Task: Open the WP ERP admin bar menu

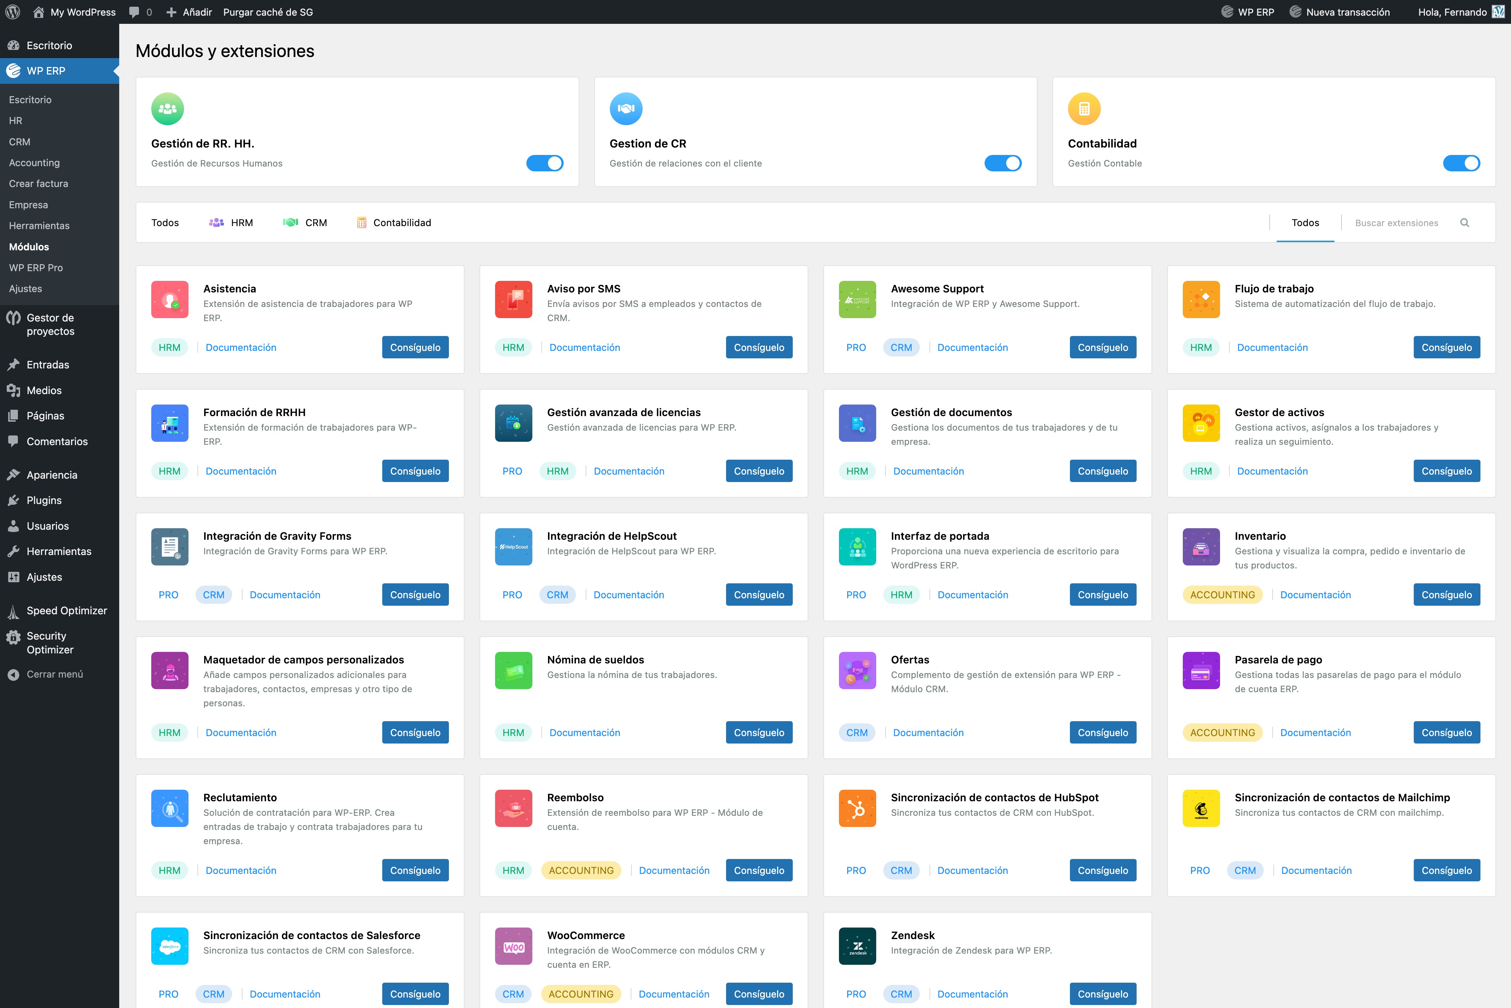Action: 1248,12
